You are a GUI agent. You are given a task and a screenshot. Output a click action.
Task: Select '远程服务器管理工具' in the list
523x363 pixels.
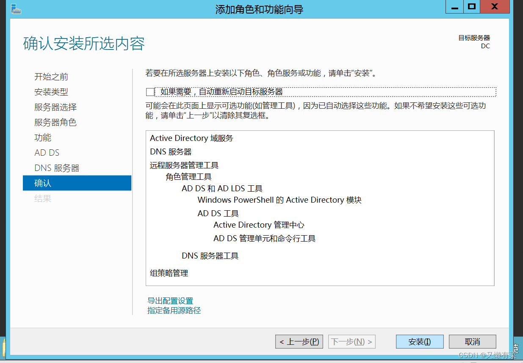tap(184, 165)
